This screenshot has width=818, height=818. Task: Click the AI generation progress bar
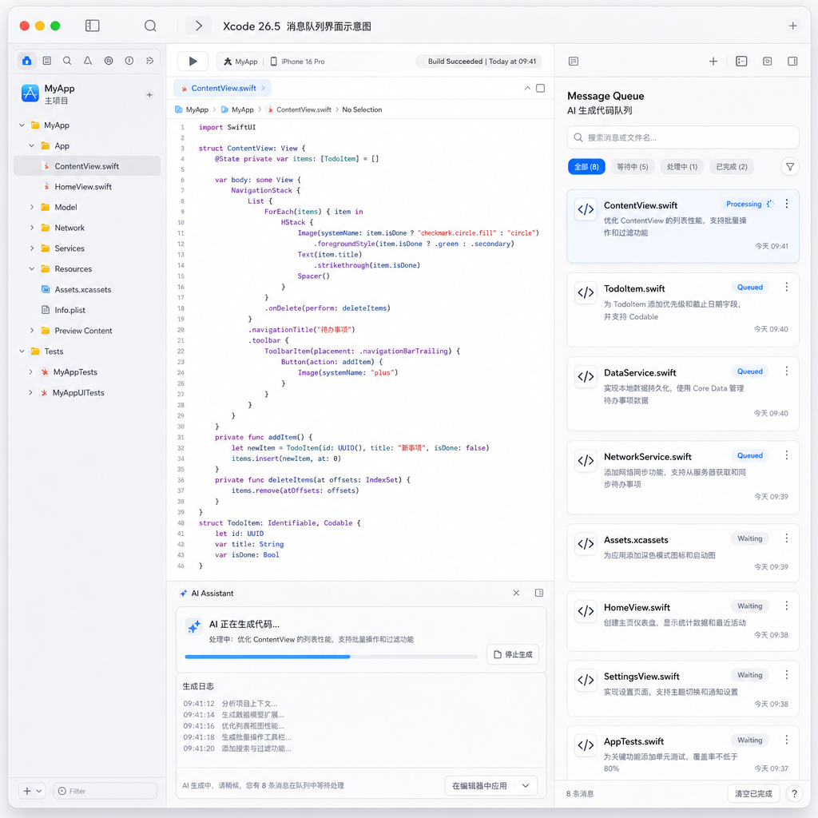[x=332, y=657]
